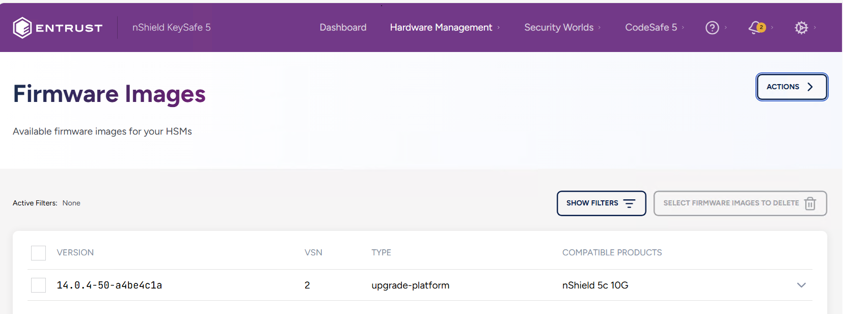The image size is (843, 314).
Task: Expand the CodeSafe 5 menu arrow
Action: (683, 28)
